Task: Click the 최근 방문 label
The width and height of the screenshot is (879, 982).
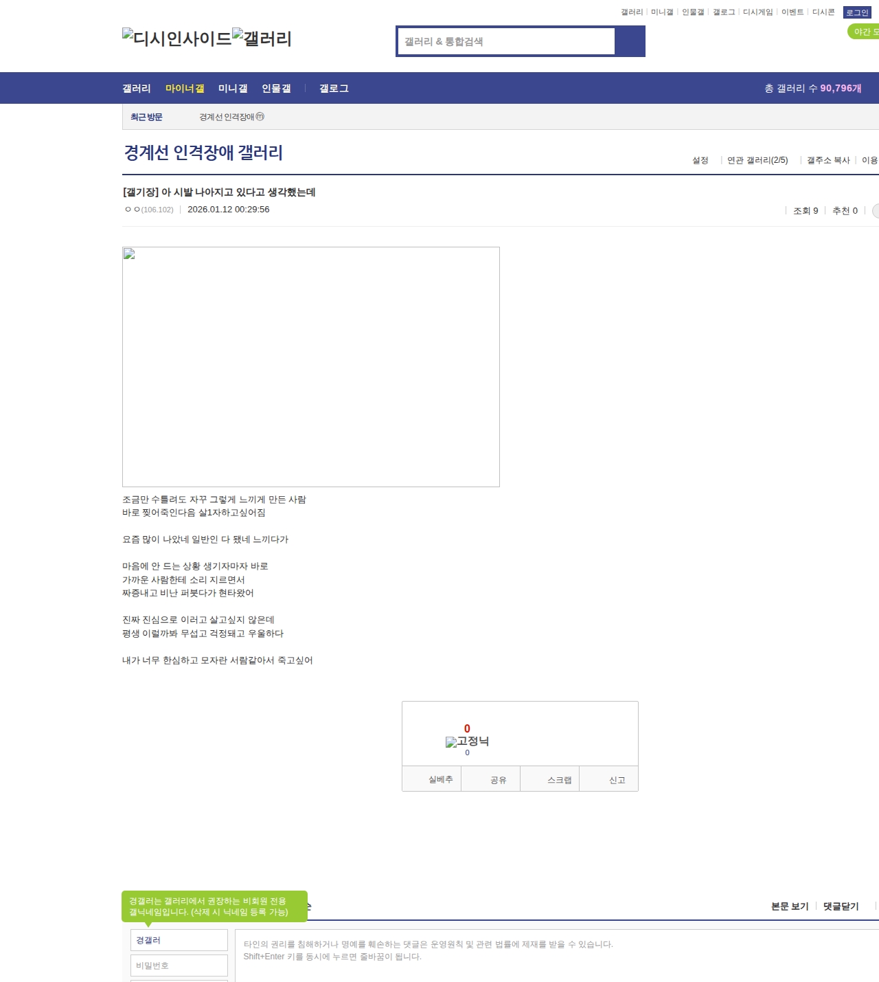Action: click(146, 117)
